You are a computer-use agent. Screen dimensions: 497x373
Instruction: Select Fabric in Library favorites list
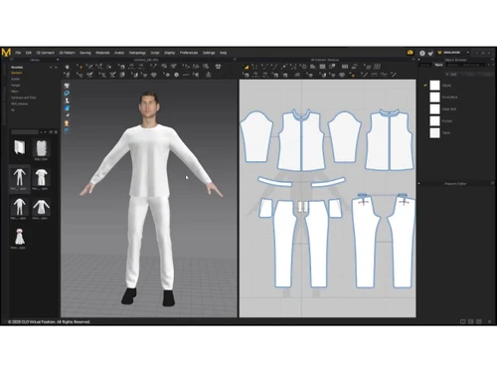tap(15, 92)
